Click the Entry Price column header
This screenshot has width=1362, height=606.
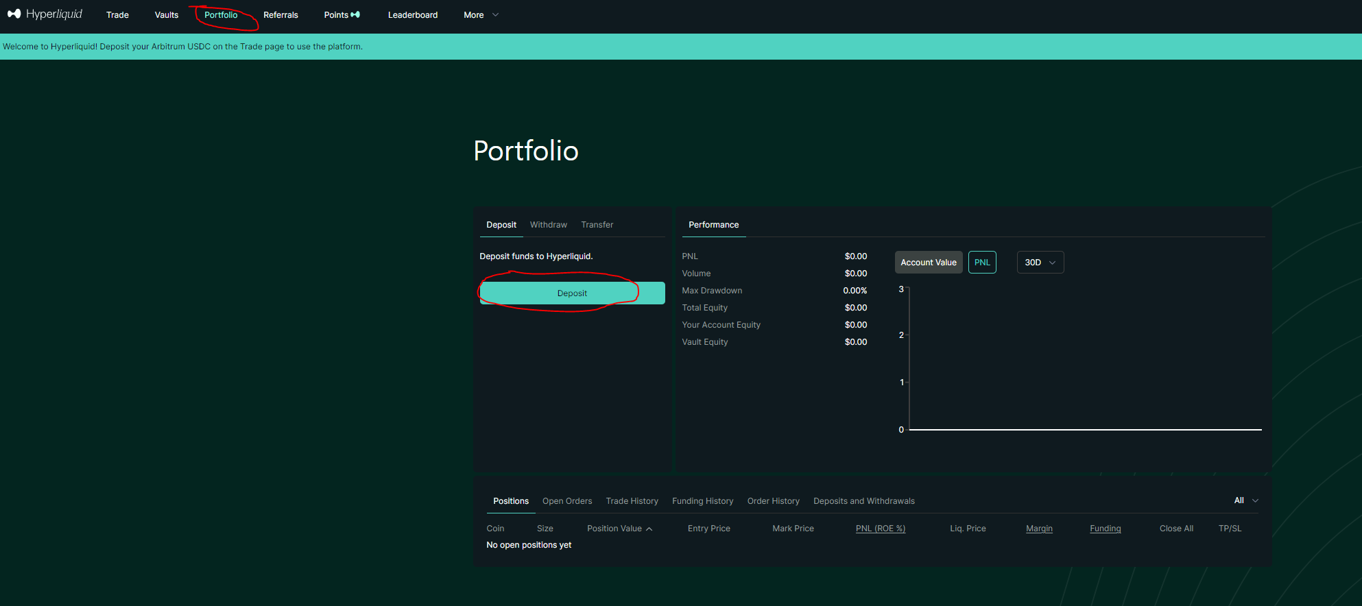pyautogui.click(x=709, y=529)
